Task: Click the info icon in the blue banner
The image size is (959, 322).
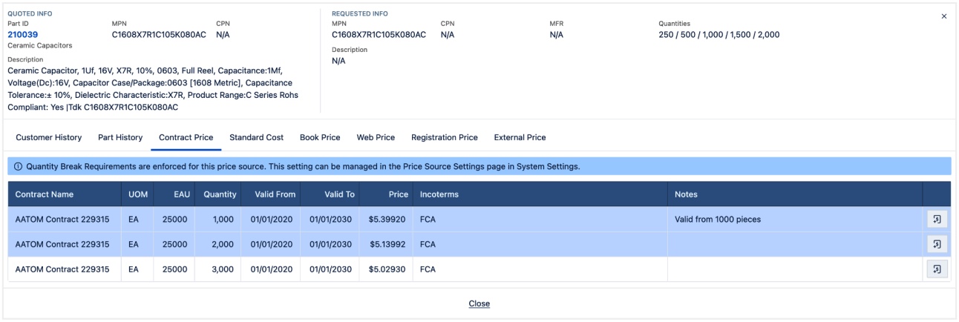Action: point(18,166)
